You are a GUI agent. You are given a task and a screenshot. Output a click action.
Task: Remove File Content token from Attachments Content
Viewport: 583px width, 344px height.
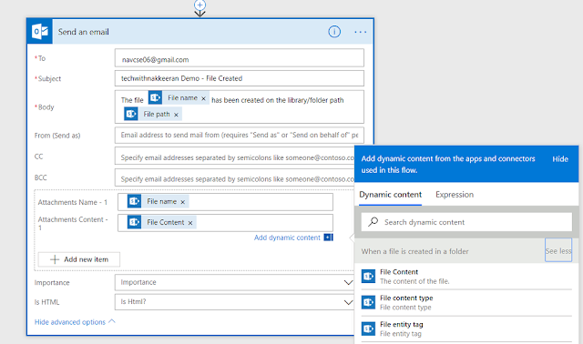tap(190, 223)
